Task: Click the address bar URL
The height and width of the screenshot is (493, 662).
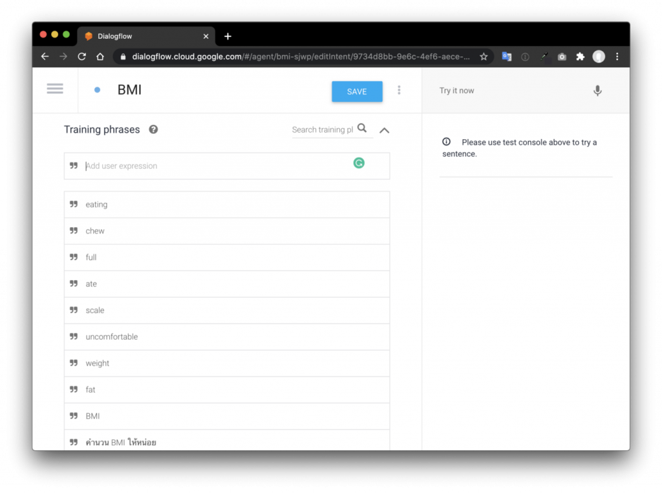Action: (x=301, y=56)
